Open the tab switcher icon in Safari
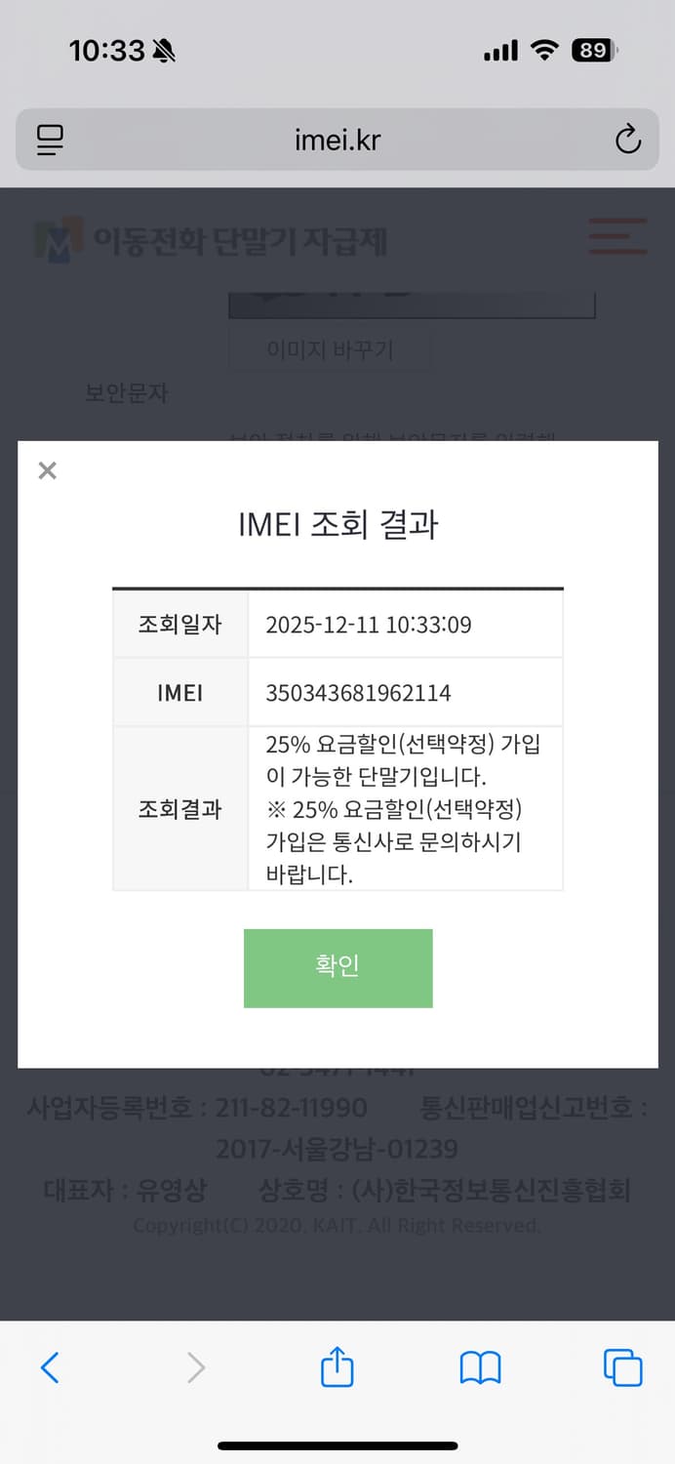This screenshot has height=1464, width=675. [x=621, y=1367]
